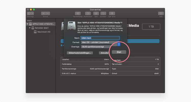The width and height of the screenshot is (191, 102).
Task: Click the Slet icon in the toolbar
Action: click(96, 14)
